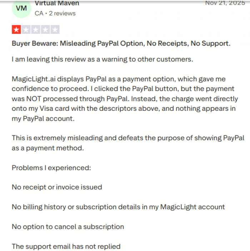
Task: Open the 'Buyer Beware' review title
Action: (x=121, y=44)
